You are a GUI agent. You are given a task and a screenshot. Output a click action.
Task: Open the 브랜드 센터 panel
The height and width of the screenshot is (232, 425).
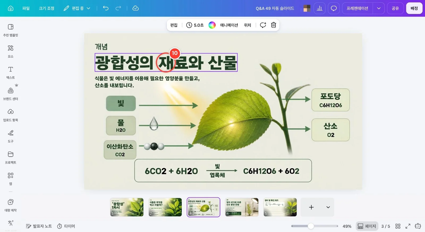11,94
